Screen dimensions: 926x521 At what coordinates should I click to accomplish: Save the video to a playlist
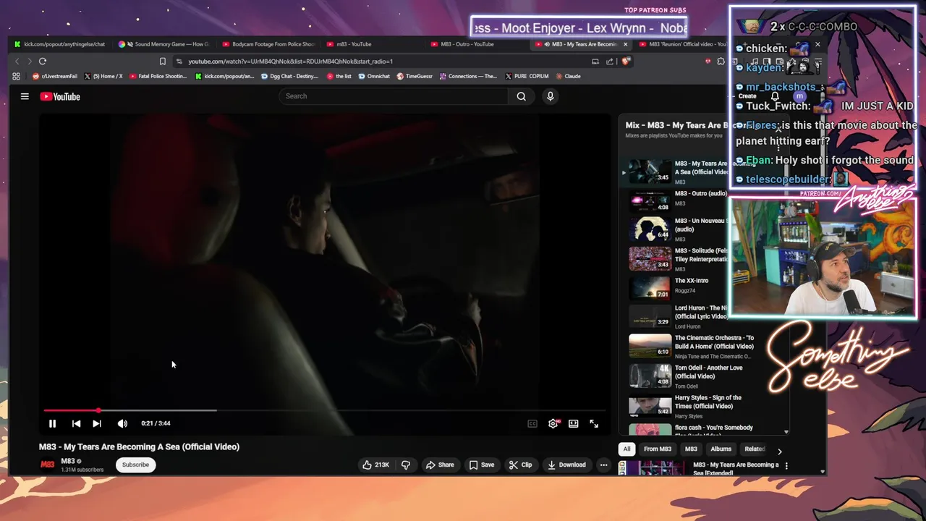(482, 465)
